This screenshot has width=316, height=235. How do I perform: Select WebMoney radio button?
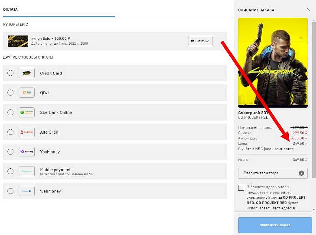(x=11, y=191)
